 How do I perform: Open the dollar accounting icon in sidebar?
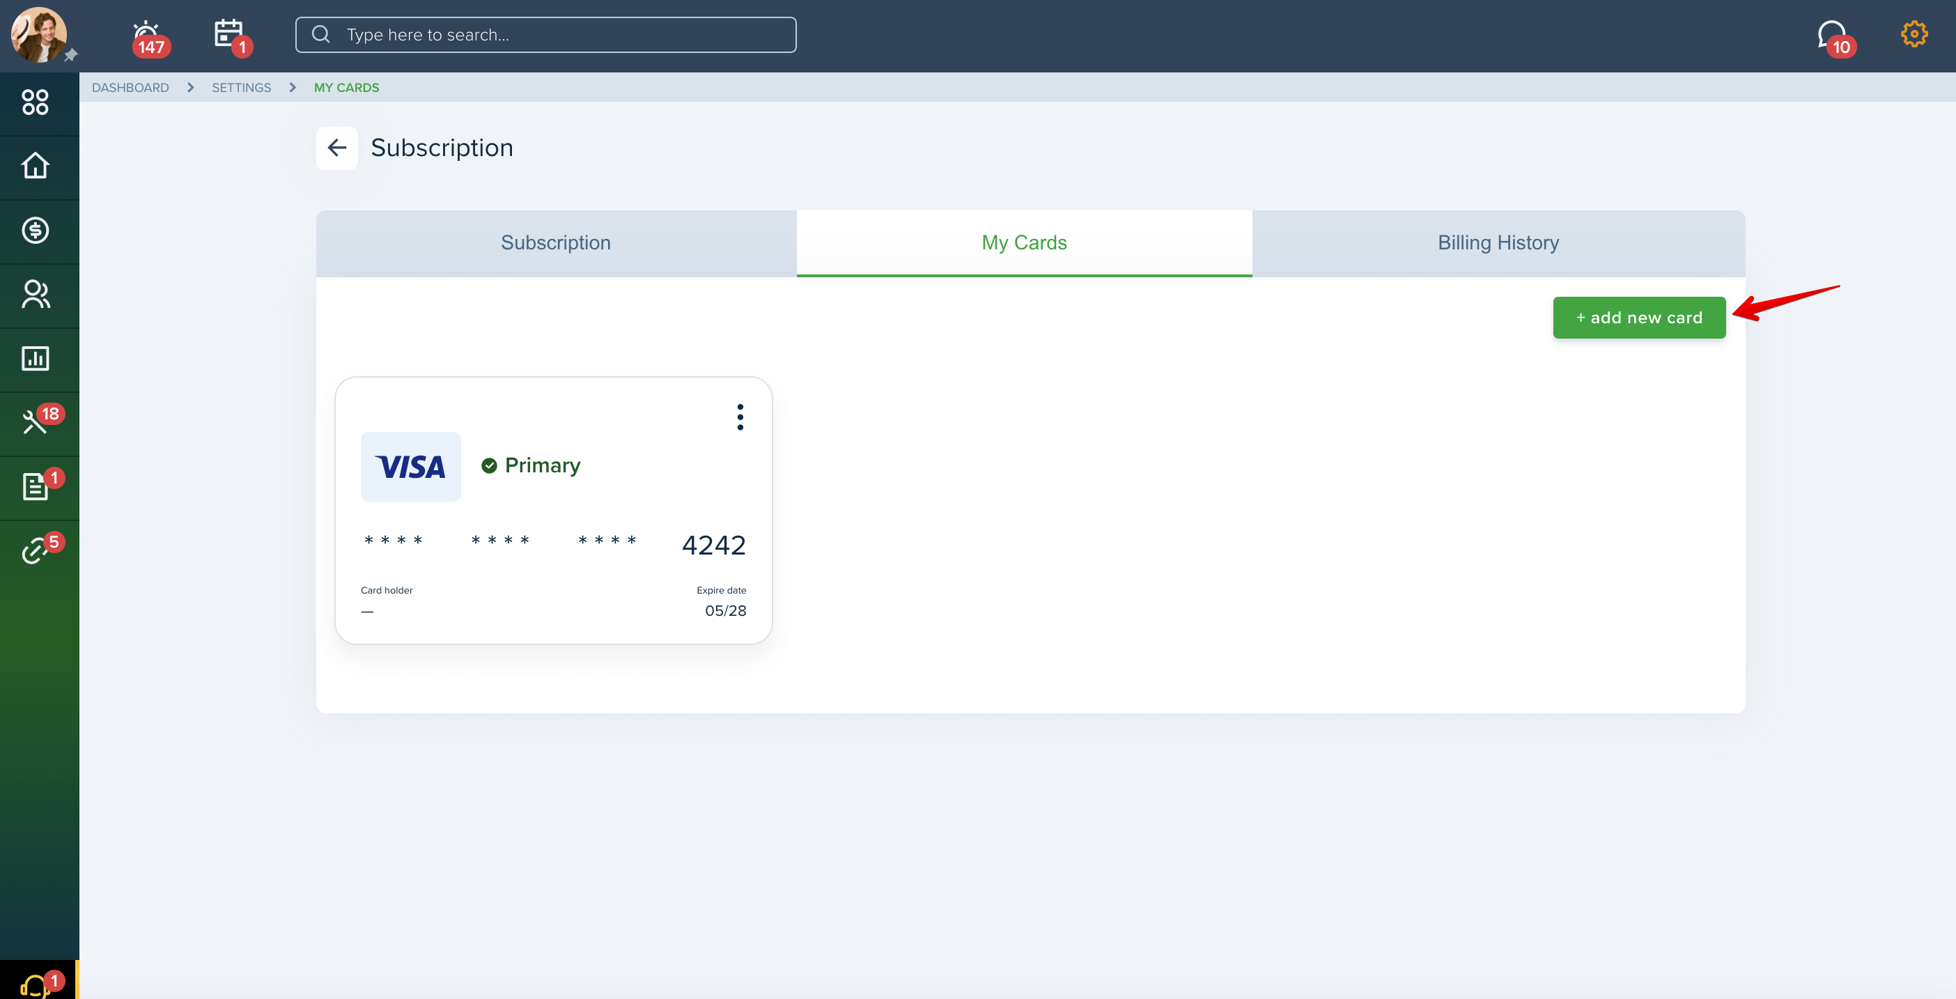(x=36, y=230)
